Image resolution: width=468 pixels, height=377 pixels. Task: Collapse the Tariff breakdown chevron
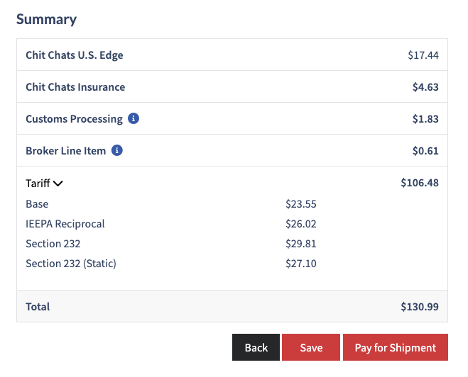pos(58,183)
